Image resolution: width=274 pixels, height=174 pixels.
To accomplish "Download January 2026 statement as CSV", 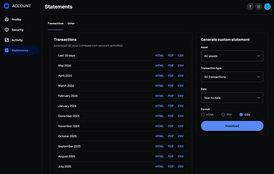I will pos(181,106).
